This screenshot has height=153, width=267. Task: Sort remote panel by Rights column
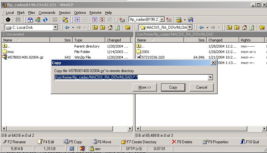coord(251,40)
